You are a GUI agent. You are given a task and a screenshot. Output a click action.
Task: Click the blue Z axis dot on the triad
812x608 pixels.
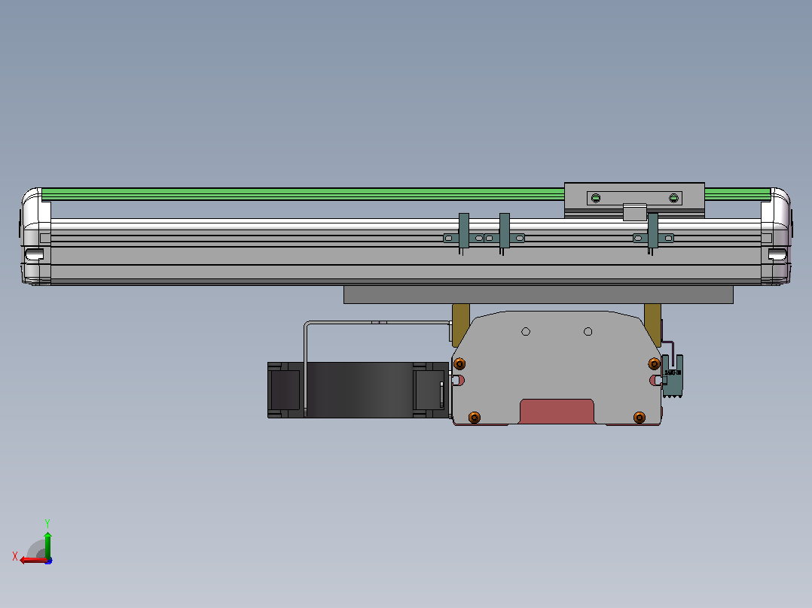[49, 561]
